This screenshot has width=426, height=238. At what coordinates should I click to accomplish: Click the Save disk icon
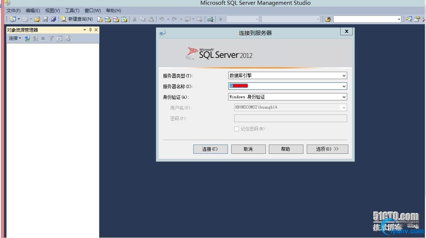point(45,19)
